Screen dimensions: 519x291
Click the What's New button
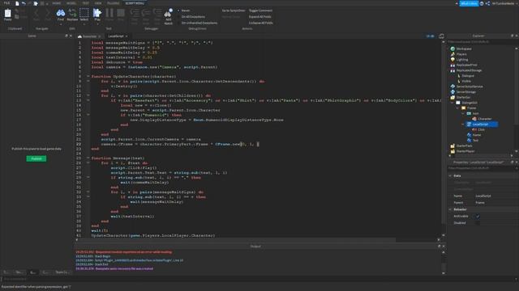coord(469,3)
